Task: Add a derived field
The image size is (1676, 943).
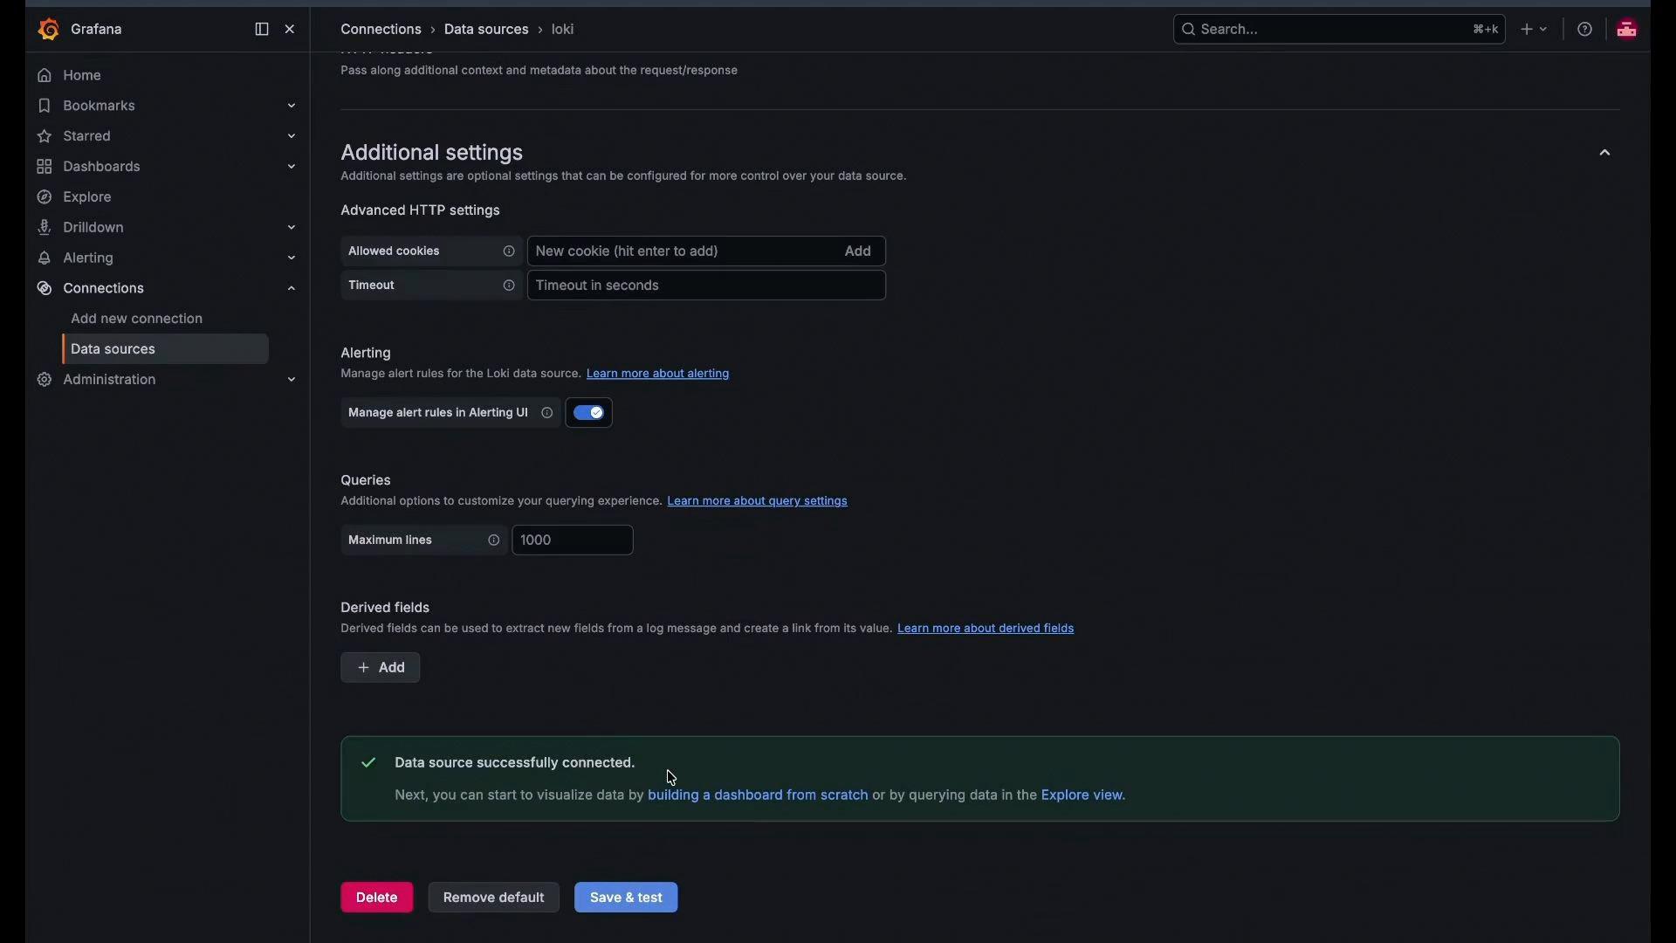Action: pos(381,669)
